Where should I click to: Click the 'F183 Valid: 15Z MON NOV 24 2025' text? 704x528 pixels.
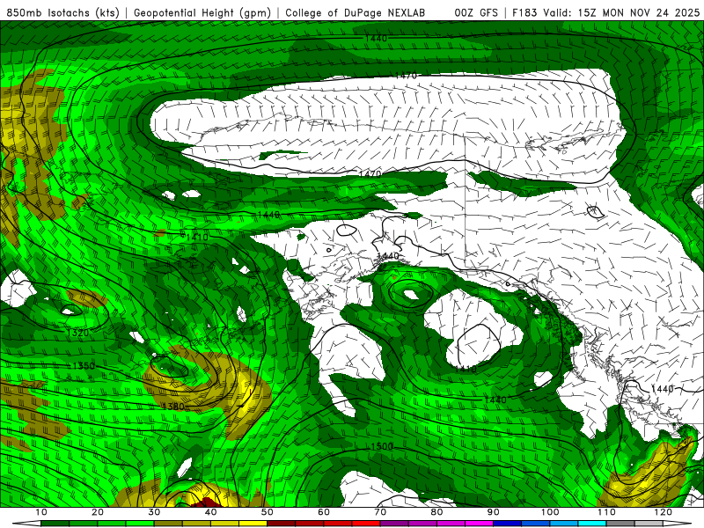pyautogui.click(x=606, y=12)
